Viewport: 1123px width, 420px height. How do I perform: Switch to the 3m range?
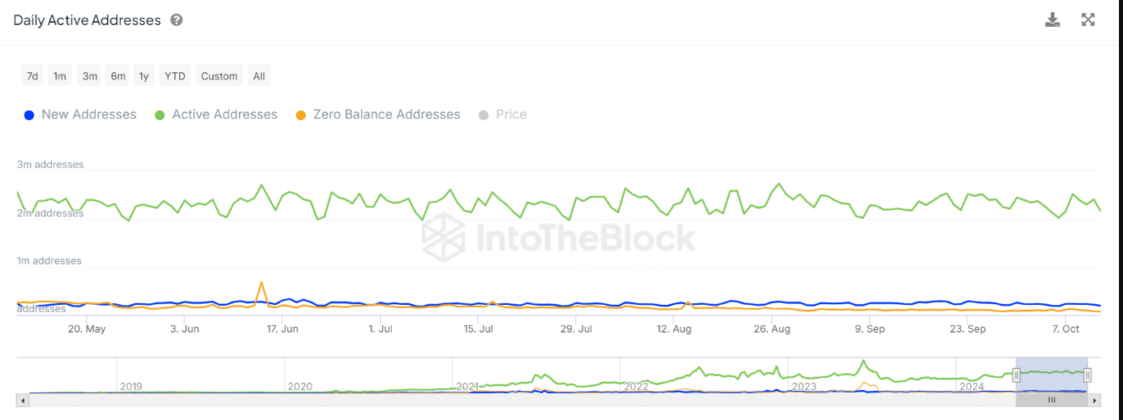89,76
